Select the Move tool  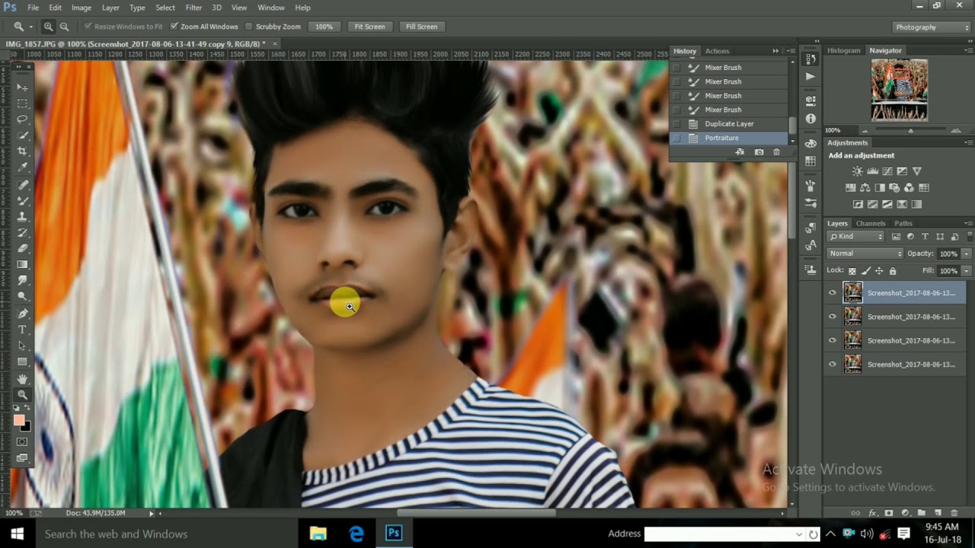(x=22, y=88)
